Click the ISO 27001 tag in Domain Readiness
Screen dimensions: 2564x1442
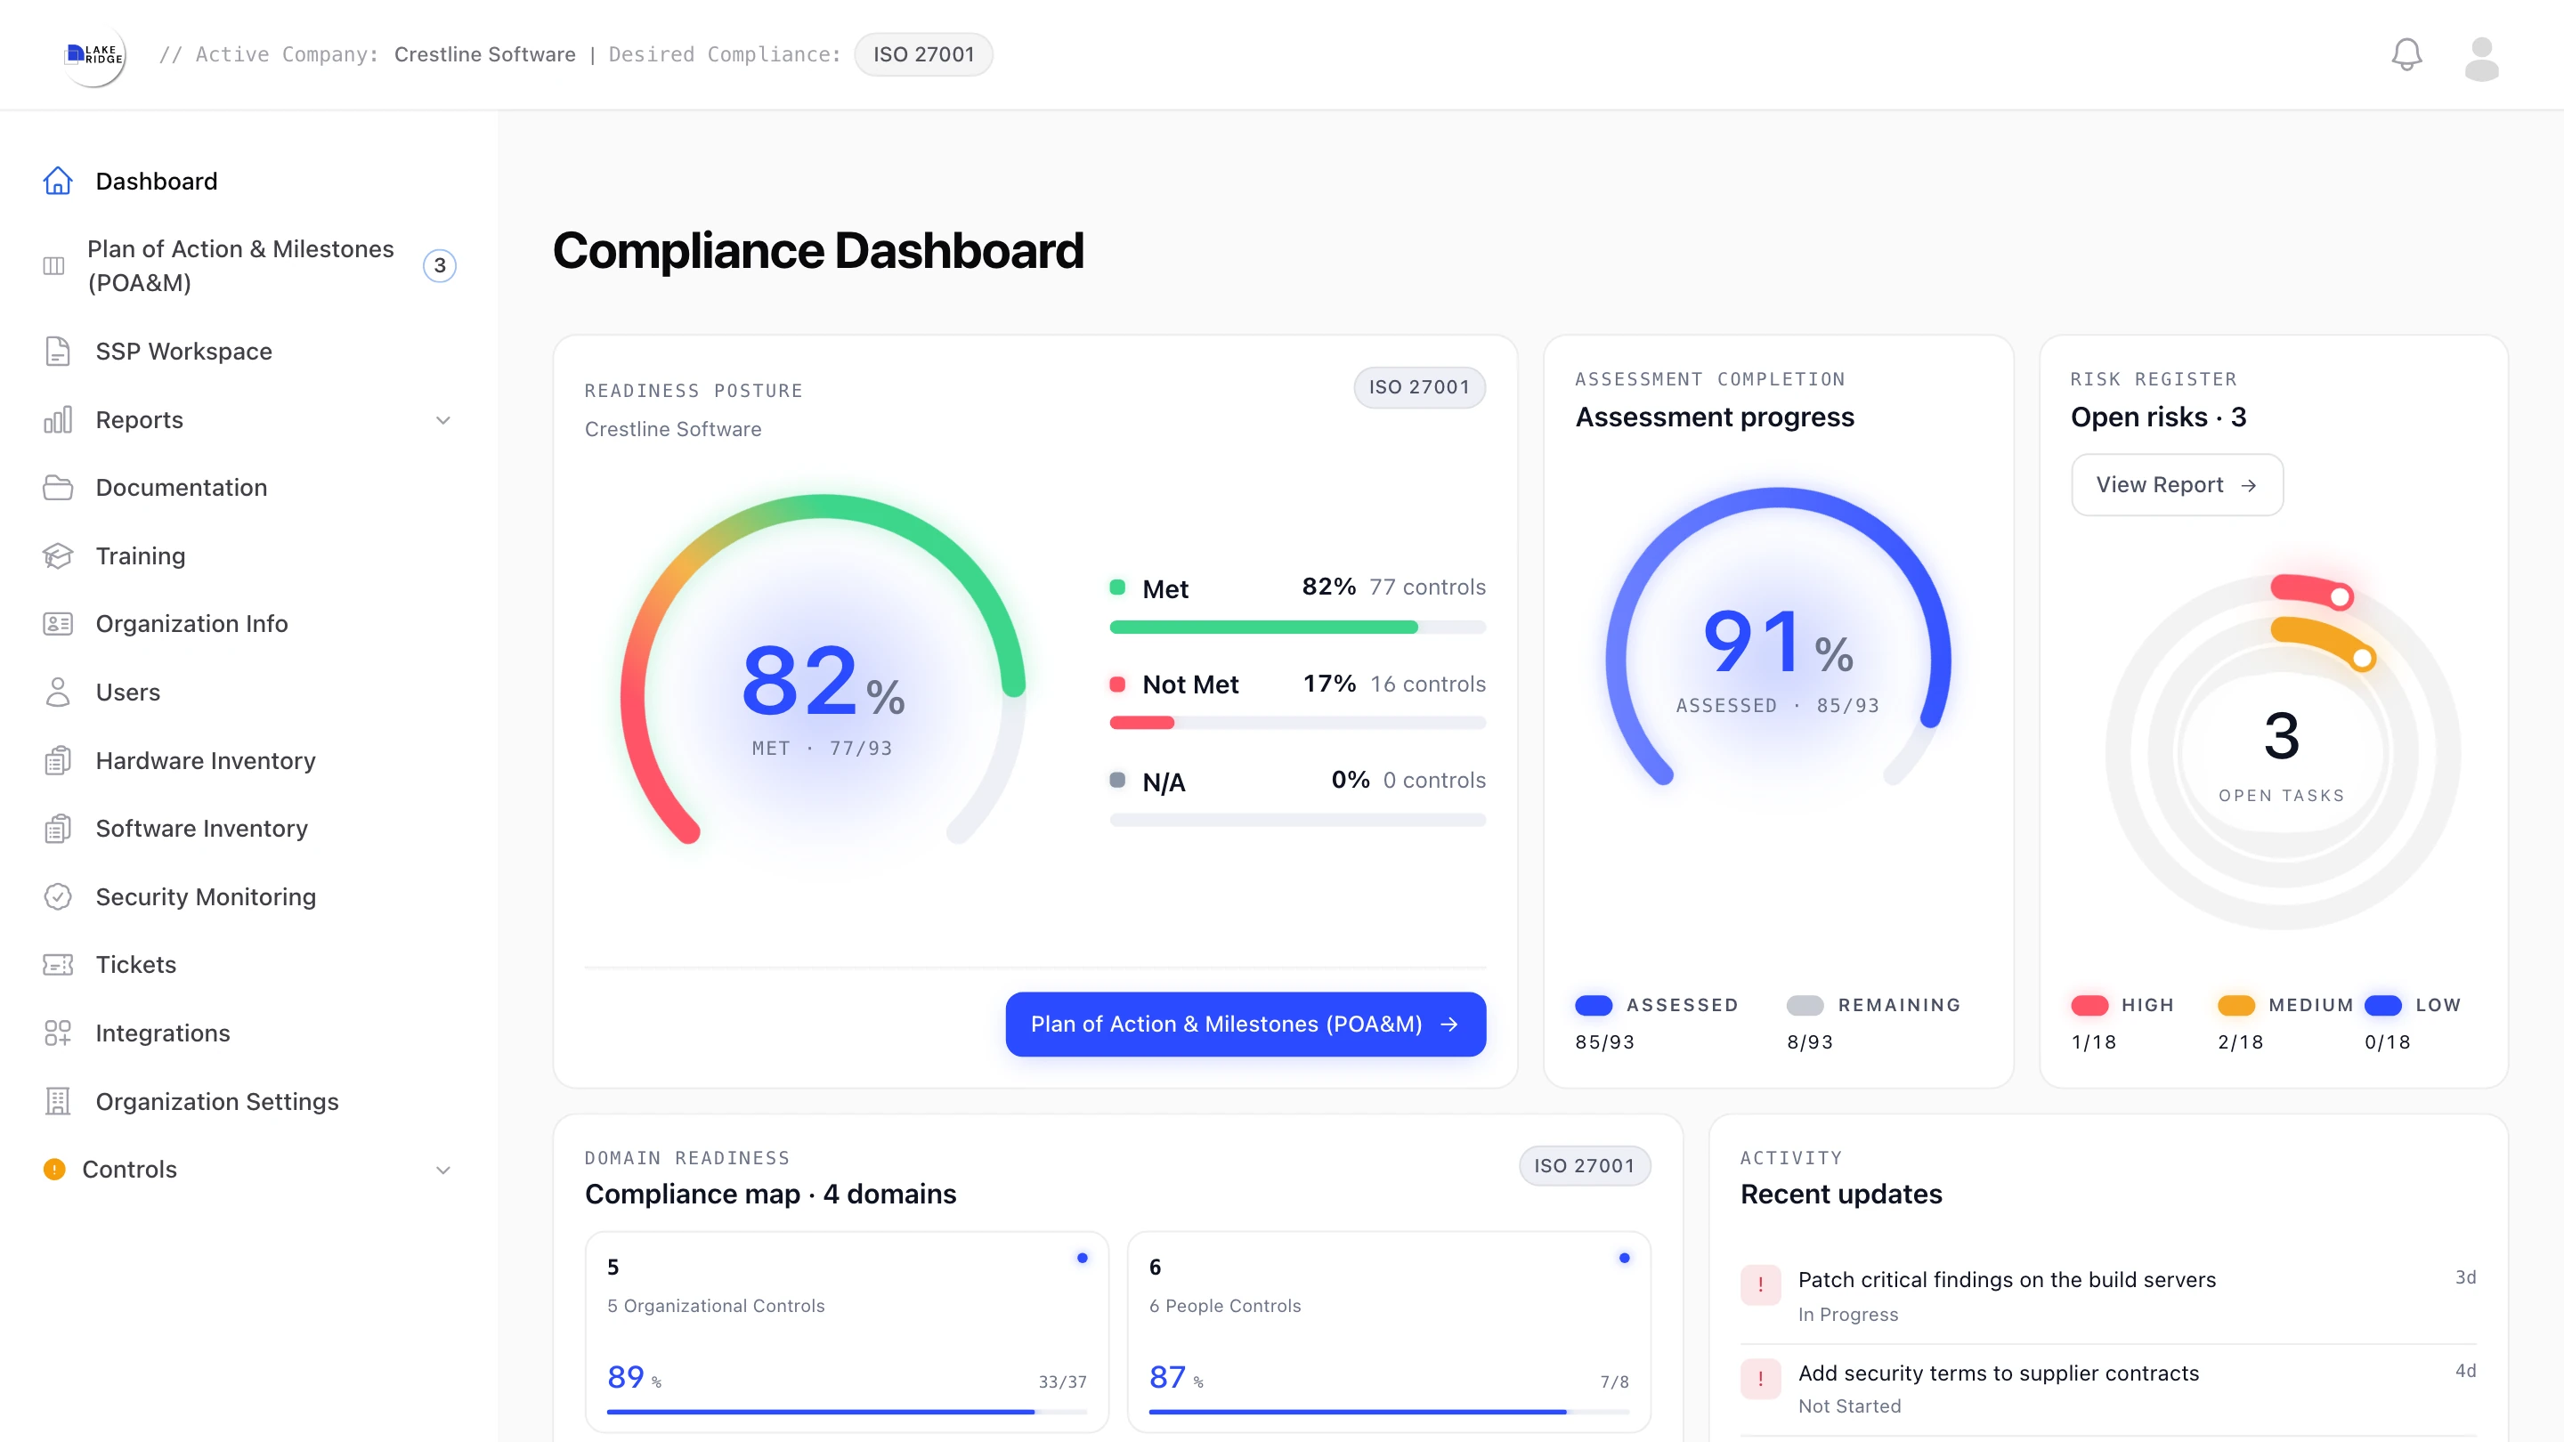[1584, 1165]
